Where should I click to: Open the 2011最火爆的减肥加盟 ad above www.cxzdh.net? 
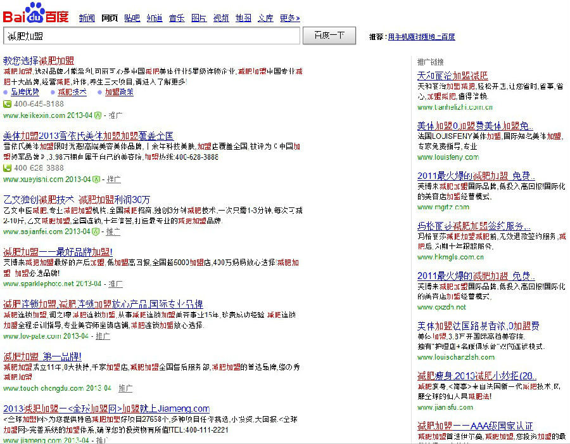[476, 276]
